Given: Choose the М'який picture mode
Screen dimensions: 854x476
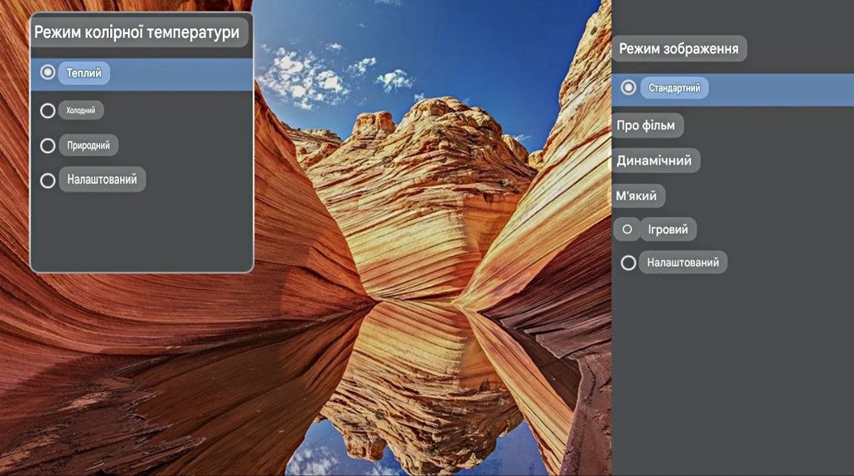Looking at the screenshot, I should click(x=637, y=196).
